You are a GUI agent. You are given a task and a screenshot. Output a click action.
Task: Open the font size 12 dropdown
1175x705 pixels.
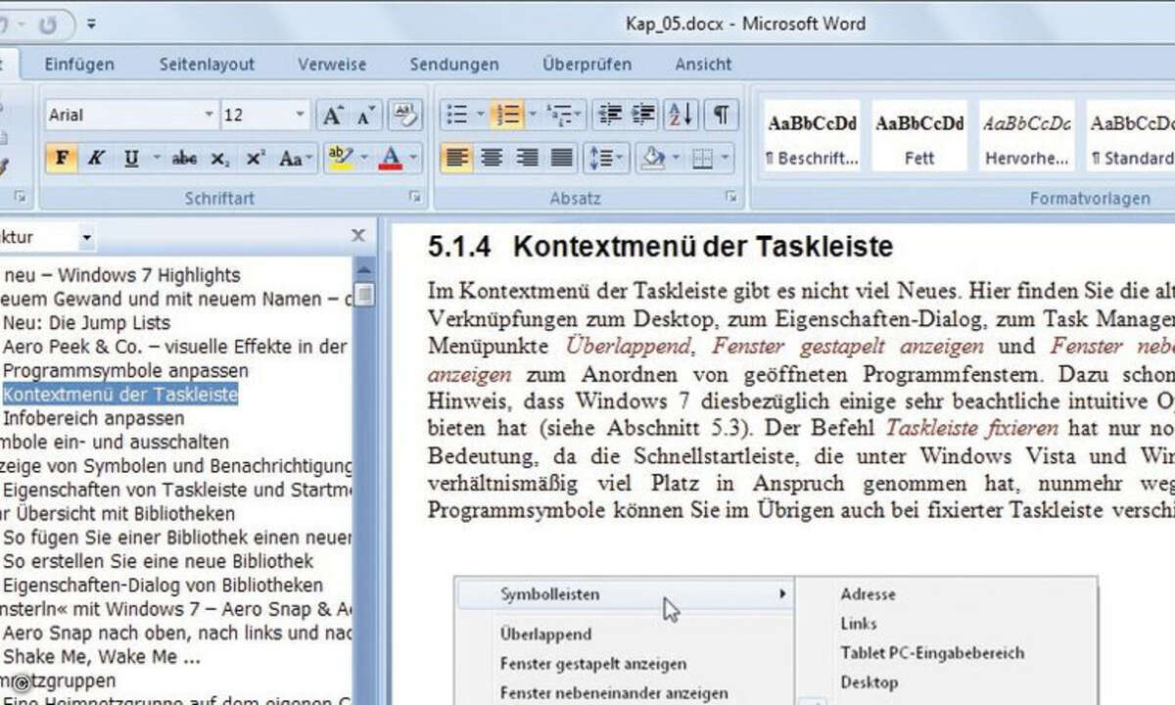point(301,116)
